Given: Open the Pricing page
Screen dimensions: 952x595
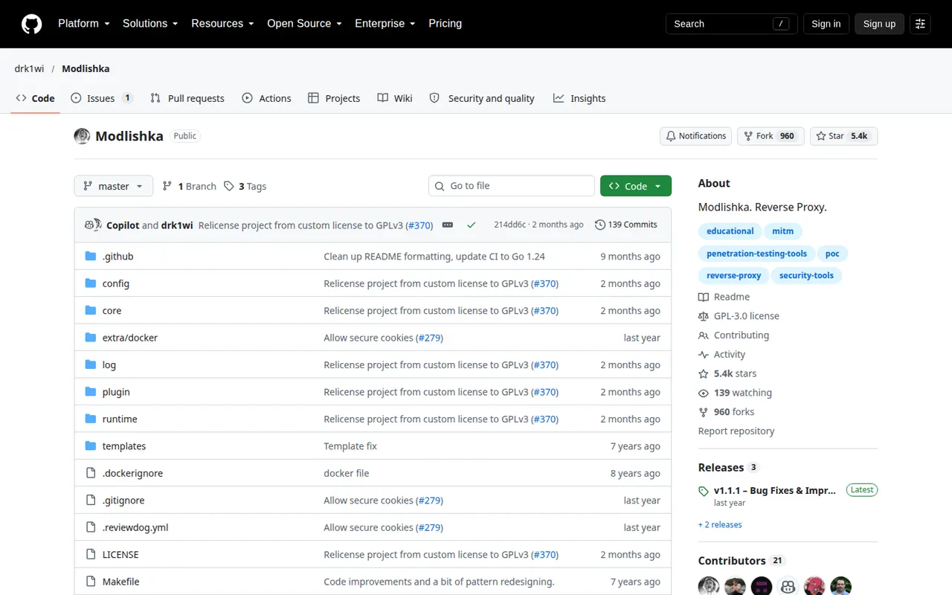Looking at the screenshot, I should point(445,24).
